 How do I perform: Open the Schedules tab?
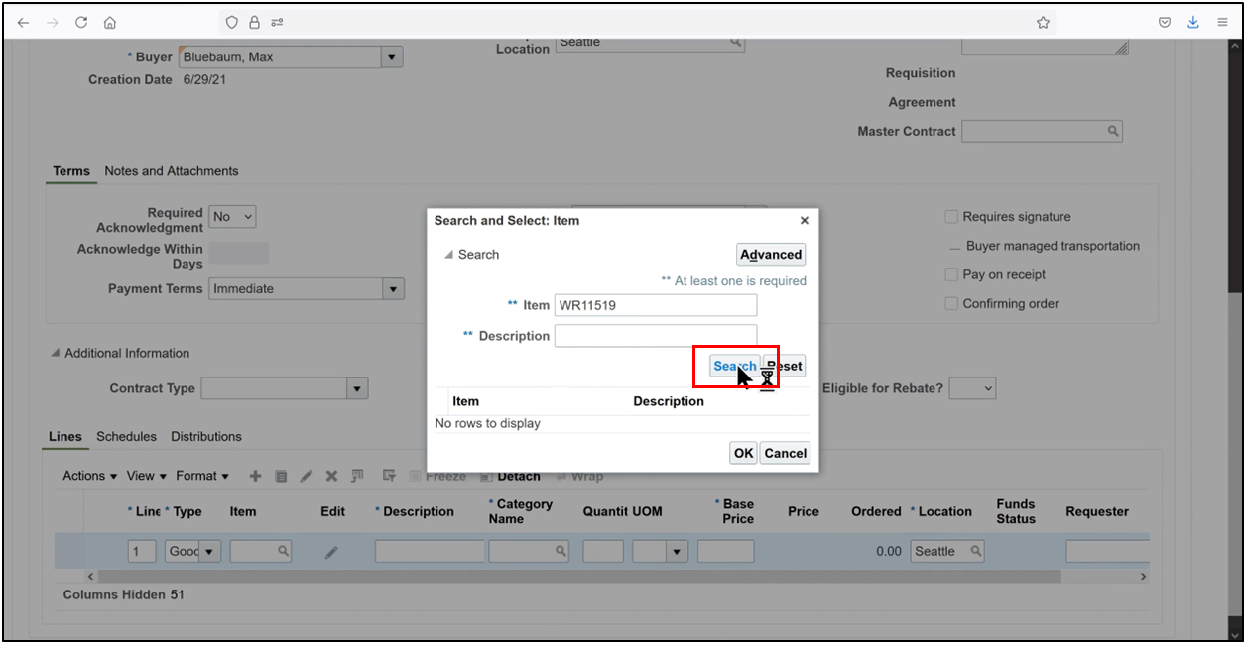tap(126, 436)
